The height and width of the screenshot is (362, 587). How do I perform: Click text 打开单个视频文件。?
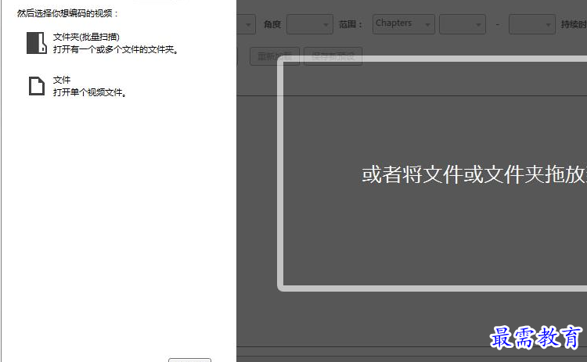[x=90, y=92]
